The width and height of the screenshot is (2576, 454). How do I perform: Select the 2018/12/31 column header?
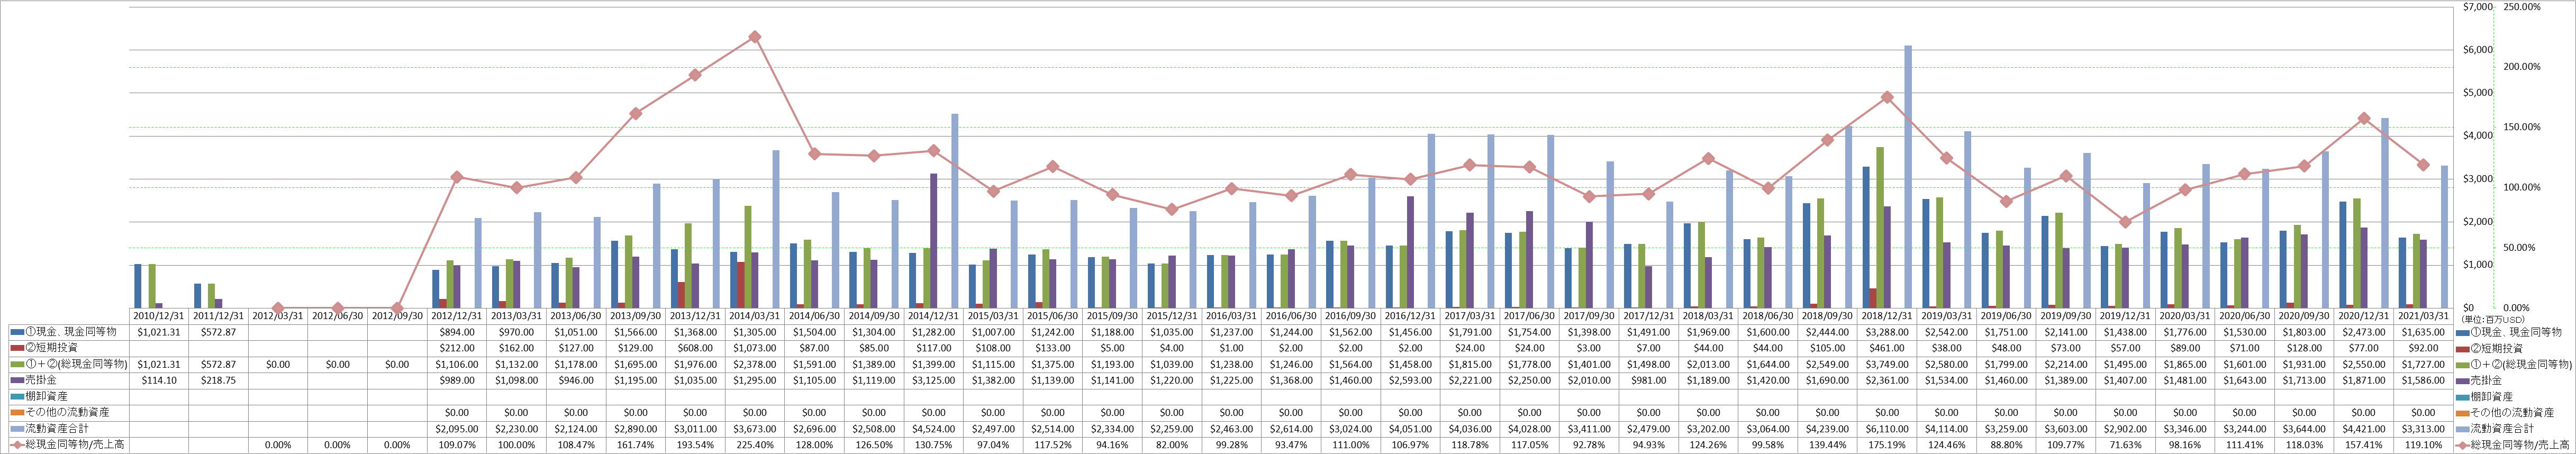click(x=1887, y=316)
